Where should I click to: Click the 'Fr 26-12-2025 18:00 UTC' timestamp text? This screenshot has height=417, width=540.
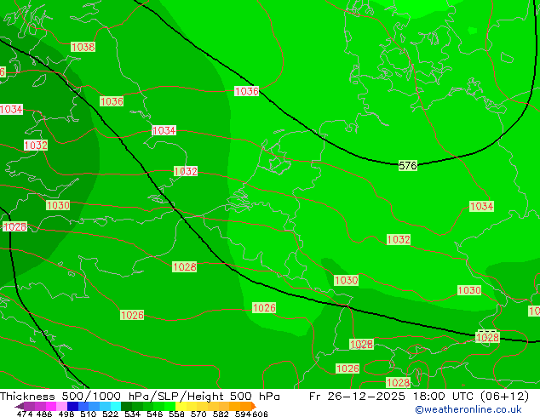tap(392, 396)
